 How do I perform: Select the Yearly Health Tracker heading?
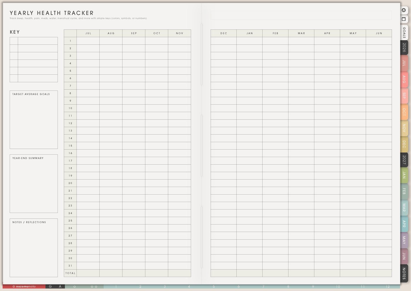point(52,13)
